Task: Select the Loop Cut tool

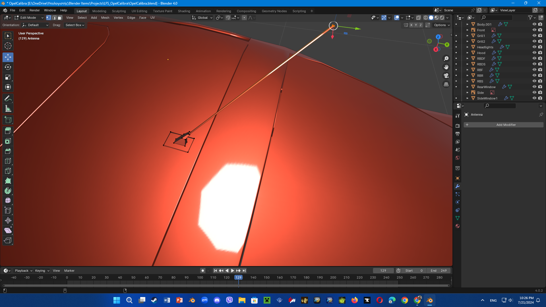Action: coord(8,161)
